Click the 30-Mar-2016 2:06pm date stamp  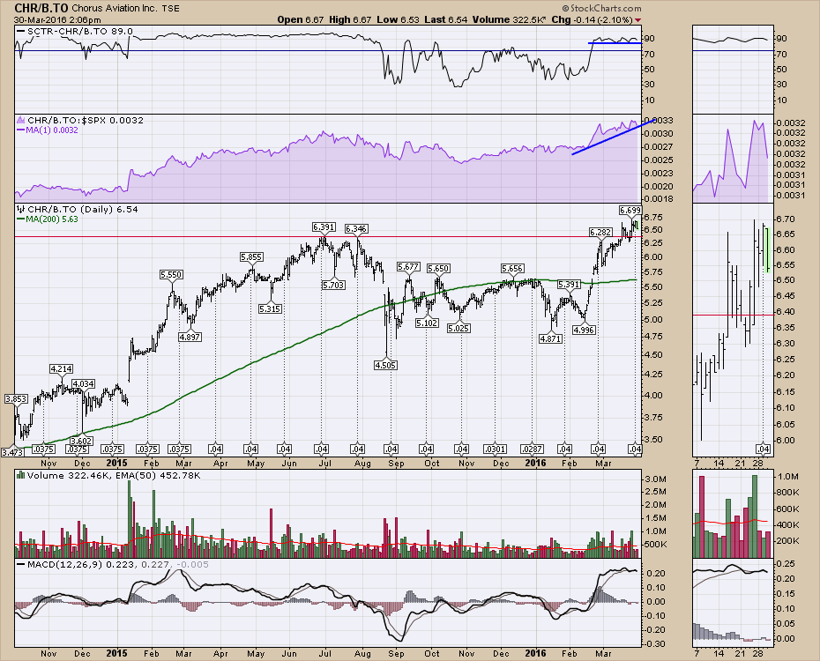pyautogui.click(x=57, y=20)
